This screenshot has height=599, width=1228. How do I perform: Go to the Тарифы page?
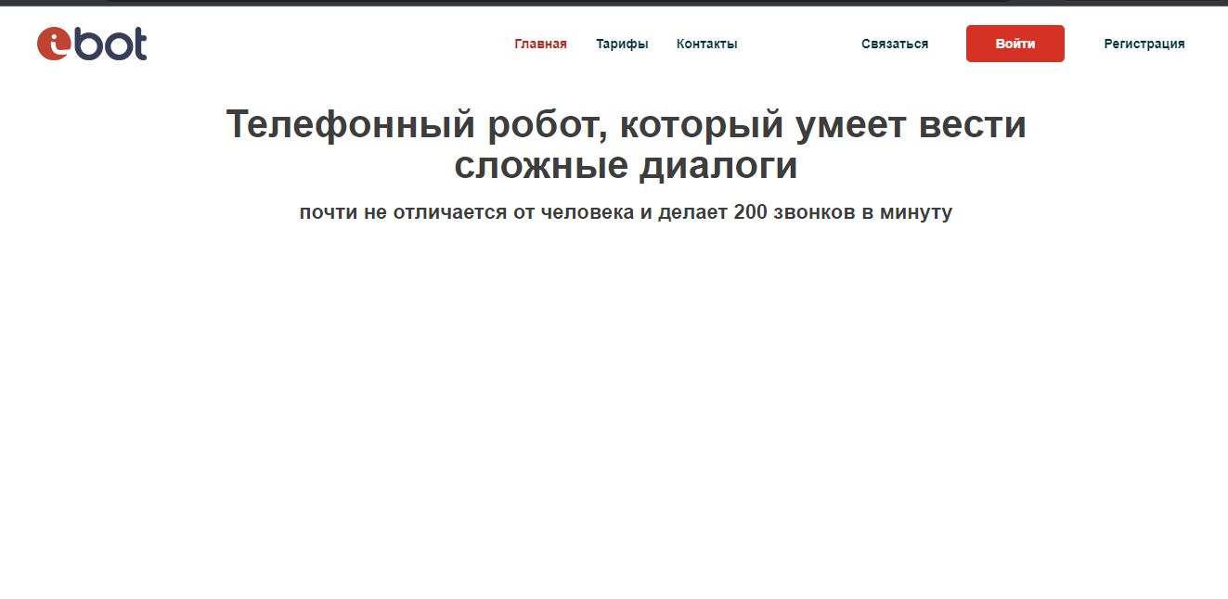[x=622, y=44]
